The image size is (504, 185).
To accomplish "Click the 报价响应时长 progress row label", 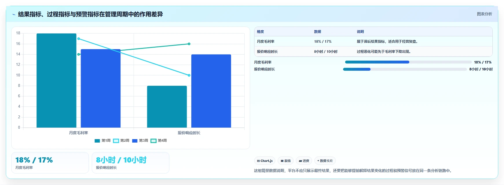I will click(x=264, y=69).
